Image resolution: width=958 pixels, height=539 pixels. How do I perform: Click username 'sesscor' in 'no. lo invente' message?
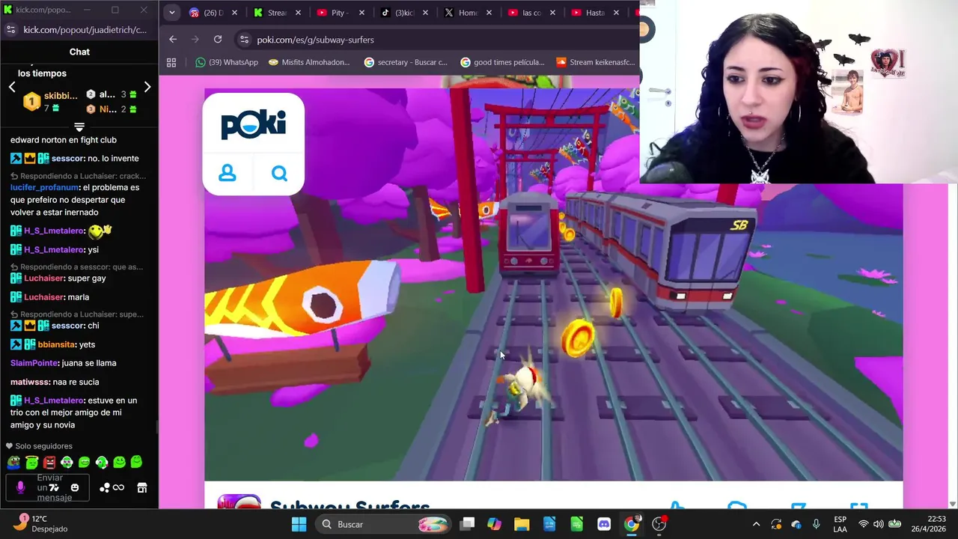pyautogui.click(x=68, y=159)
